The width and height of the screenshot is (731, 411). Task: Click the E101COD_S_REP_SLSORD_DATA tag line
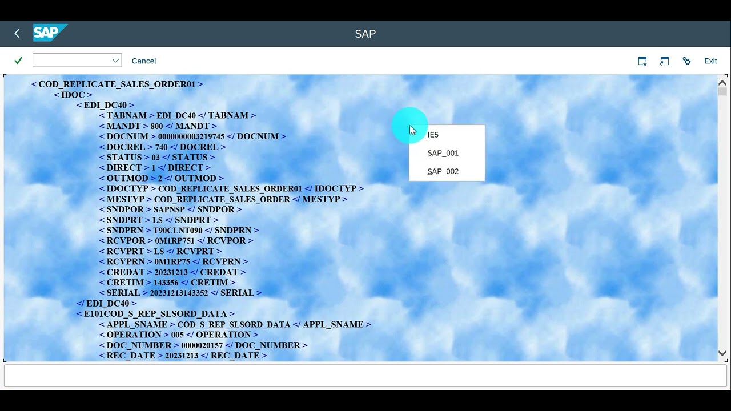(155, 313)
